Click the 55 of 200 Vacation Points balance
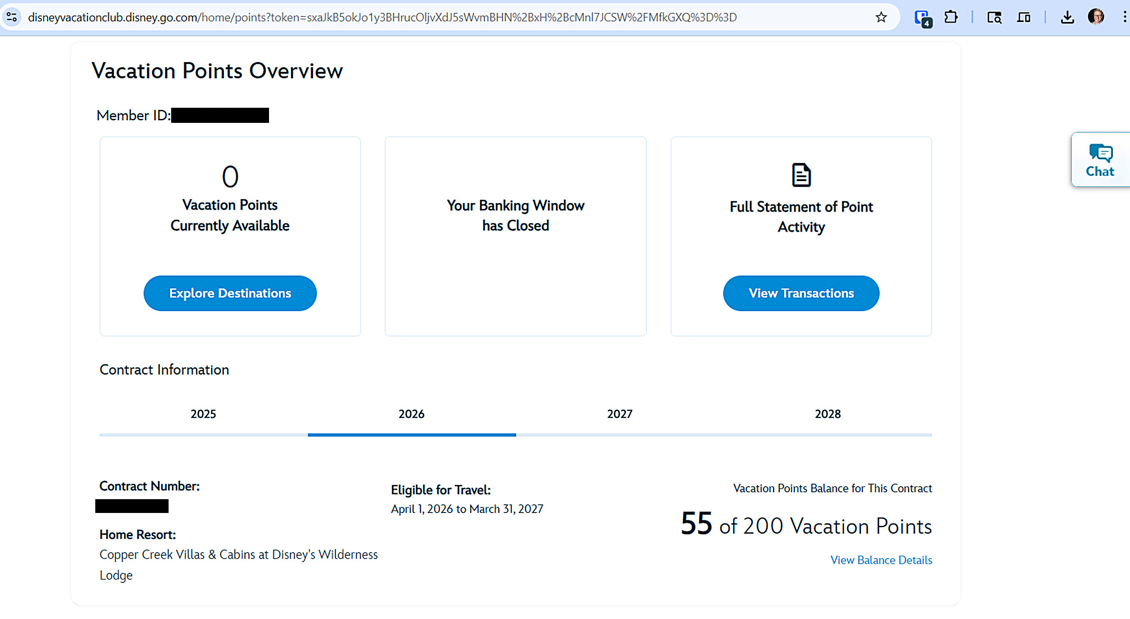This screenshot has height=619, width=1130. (x=806, y=524)
